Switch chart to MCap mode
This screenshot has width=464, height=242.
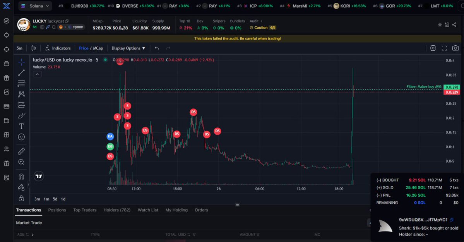[x=98, y=48]
